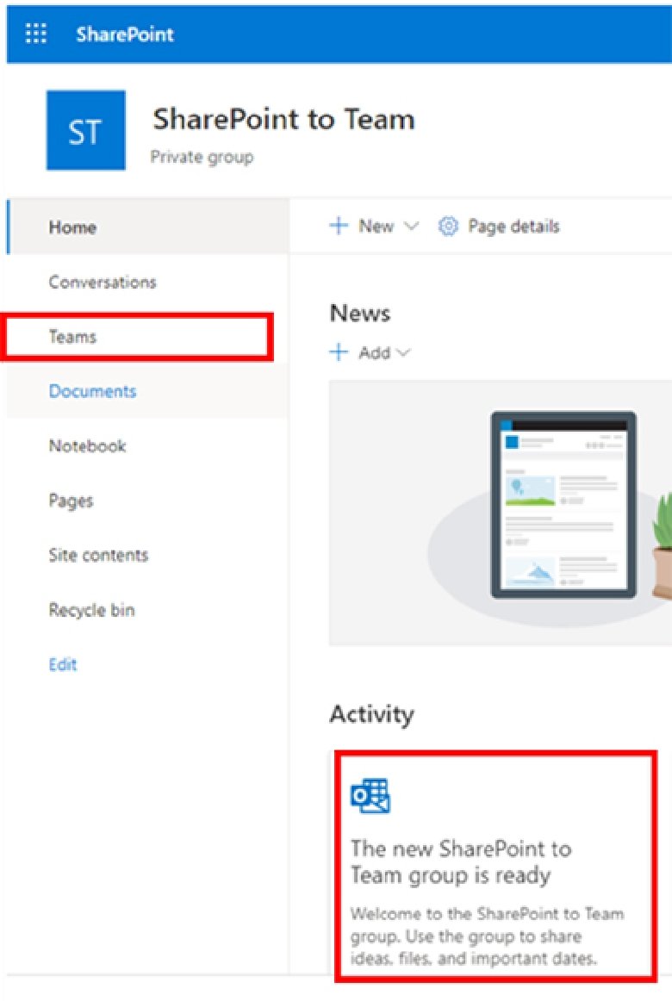Click the Outlook icon in Activity card
This screenshot has height=1001, width=672.
pyautogui.click(x=370, y=795)
